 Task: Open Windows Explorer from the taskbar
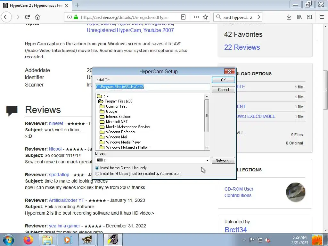pyautogui.click(x=47, y=240)
